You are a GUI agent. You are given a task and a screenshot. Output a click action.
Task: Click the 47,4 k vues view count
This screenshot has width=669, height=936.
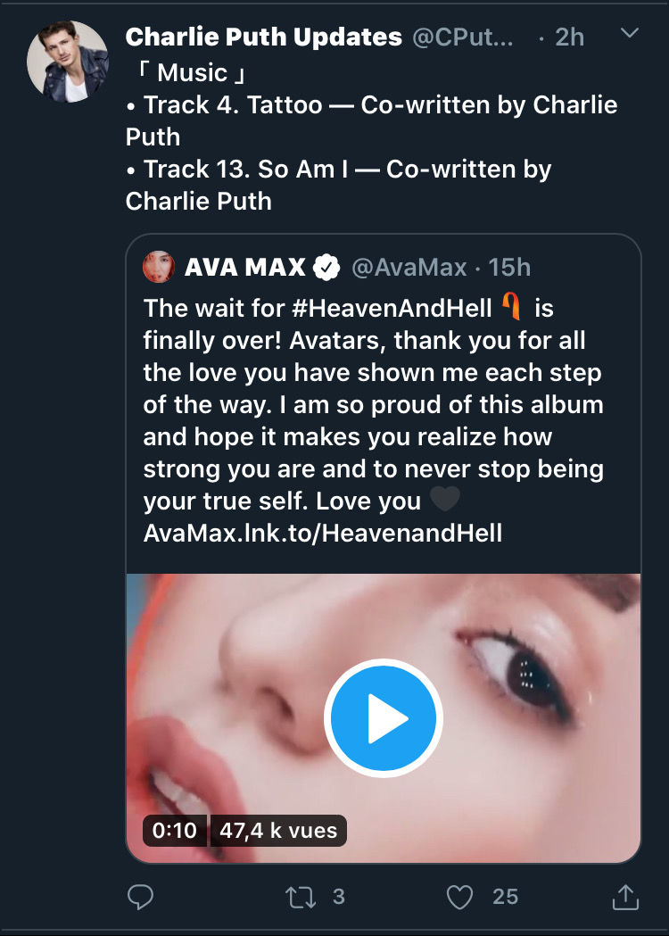pos(278,831)
